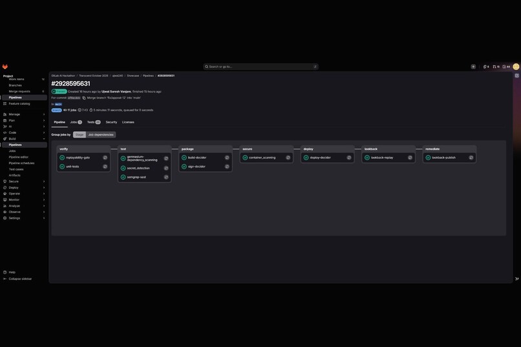This screenshot has width=521, height=347.
Task: Retry the secret_detection job
Action: click(x=166, y=169)
